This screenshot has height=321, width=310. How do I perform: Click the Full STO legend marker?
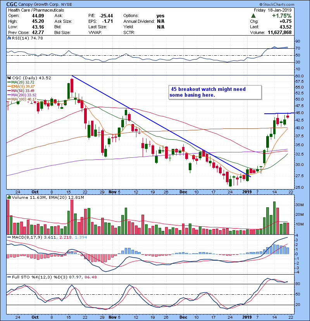[x=9, y=278]
